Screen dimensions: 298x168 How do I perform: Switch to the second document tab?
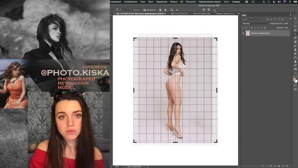[180, 14]
